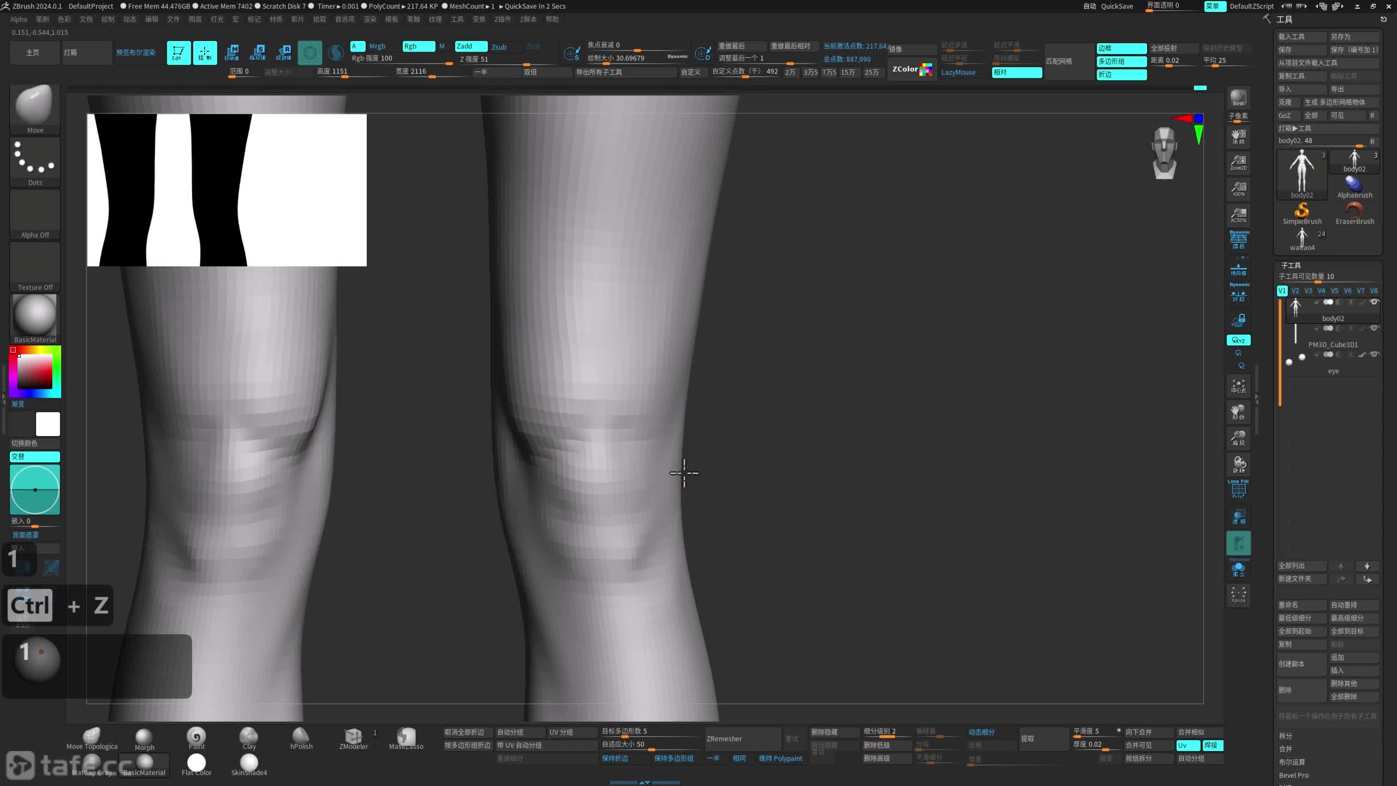Select the 移动轴 move gizmo icon
This screenshot has width=1397, height=786.
click(232, 52)
